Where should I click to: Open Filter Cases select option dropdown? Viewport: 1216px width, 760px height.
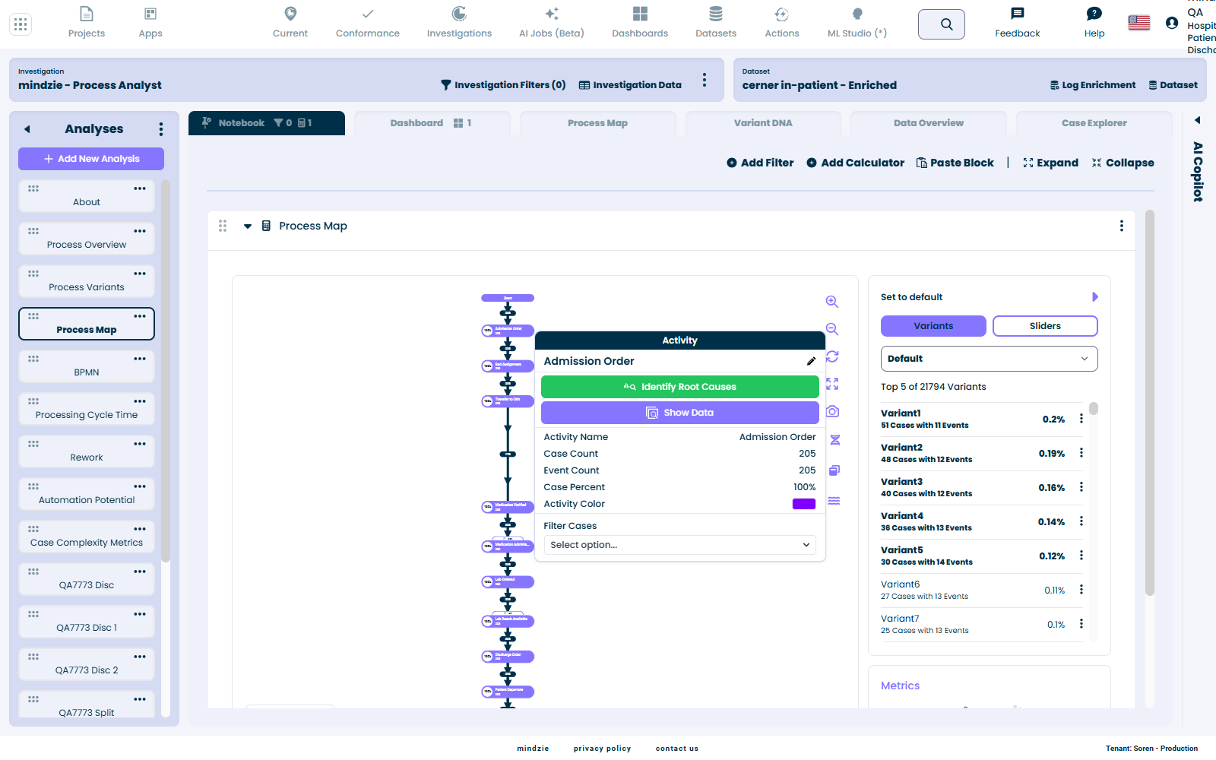[x=679, y=545]
